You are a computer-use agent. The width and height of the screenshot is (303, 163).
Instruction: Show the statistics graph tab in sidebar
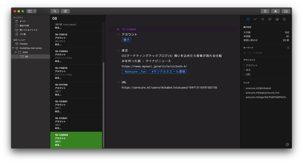point(255,19)
